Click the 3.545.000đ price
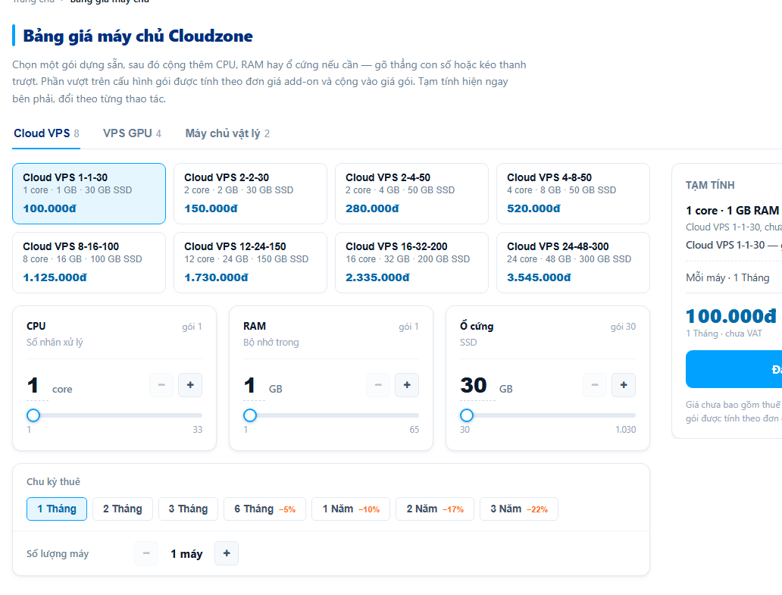The width and height of the screenshot is (782, 595). [x=539, y=277]
